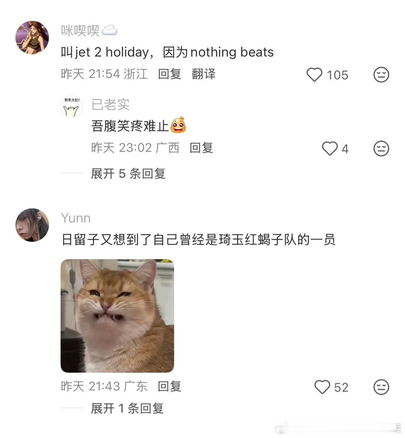Open the username 已老实

110,104
